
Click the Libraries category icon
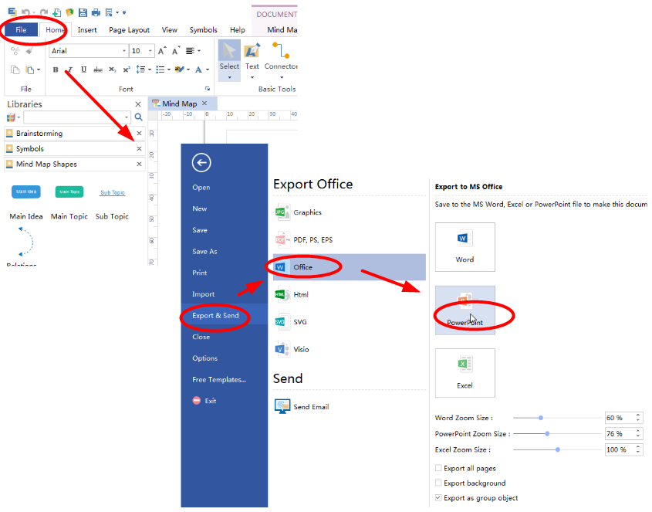click(x=12, y=117)
